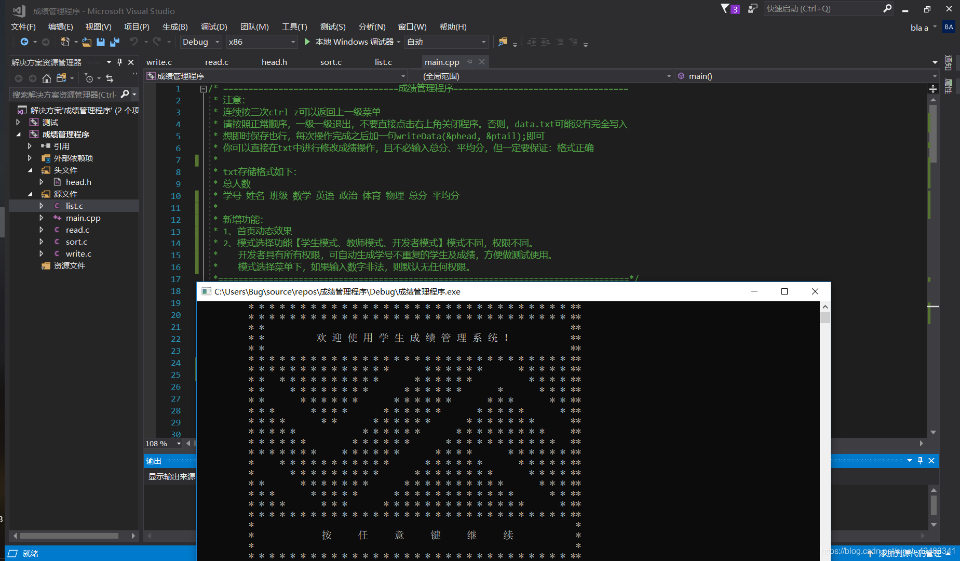This screenshot has width=960, height=561.
Task: Select head.h in Solution Explorer
Action: pyautogui.click(x=78, y=182)
